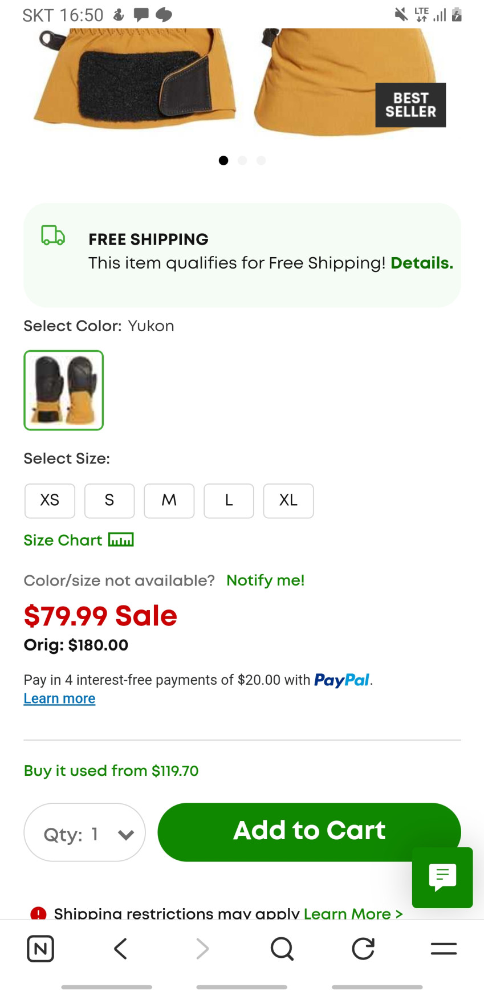Jump to the third image carousel dot
Viewport: 484px width, 996px height.
pyautogui.click(x=261, y=161)
